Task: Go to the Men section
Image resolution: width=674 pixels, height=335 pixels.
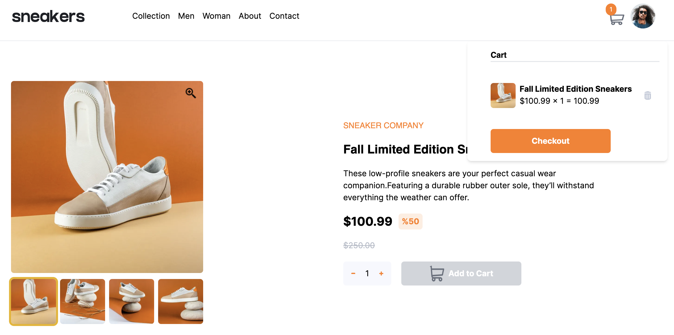Action: (x=186, y=16)
